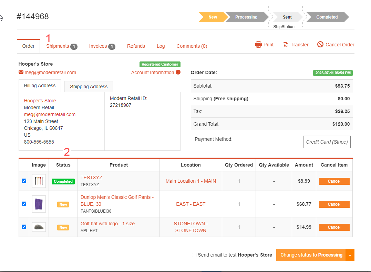Uncheck the Golf hat row checkbox
371x272 pixels.
pyautogui.click(x=24, y=227)
